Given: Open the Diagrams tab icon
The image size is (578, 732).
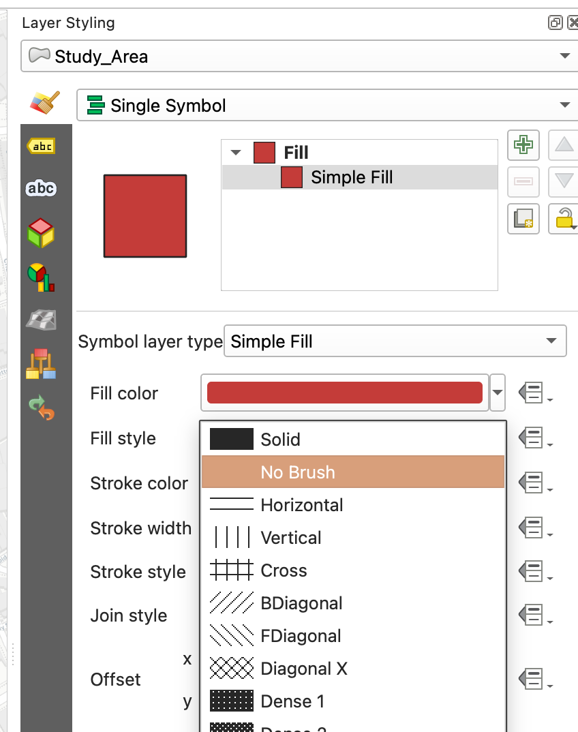Looking at the screenshot, I should click(41, 277).
